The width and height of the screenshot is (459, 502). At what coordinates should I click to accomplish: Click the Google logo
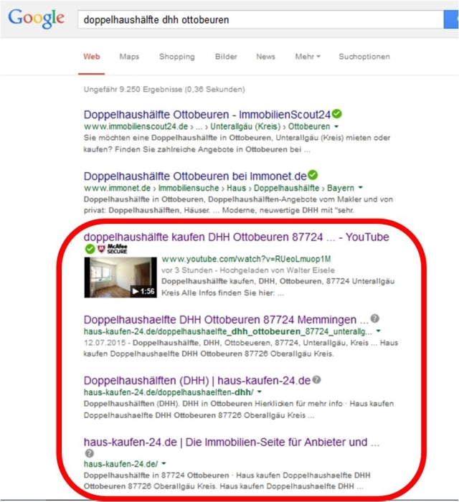(x=36, y=19)
